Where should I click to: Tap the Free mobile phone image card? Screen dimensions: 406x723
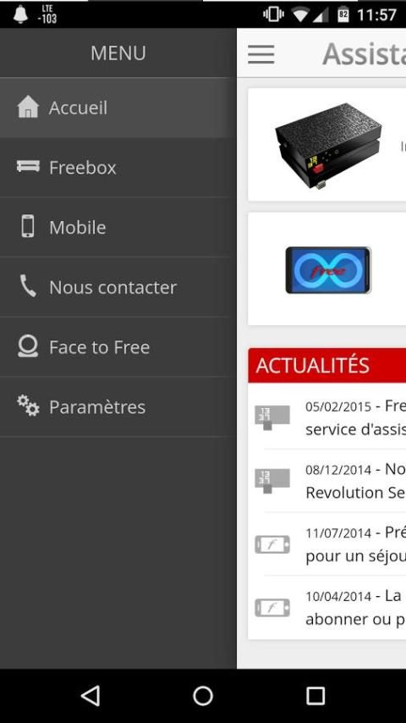pyautogui.click(x=326, y=269)
